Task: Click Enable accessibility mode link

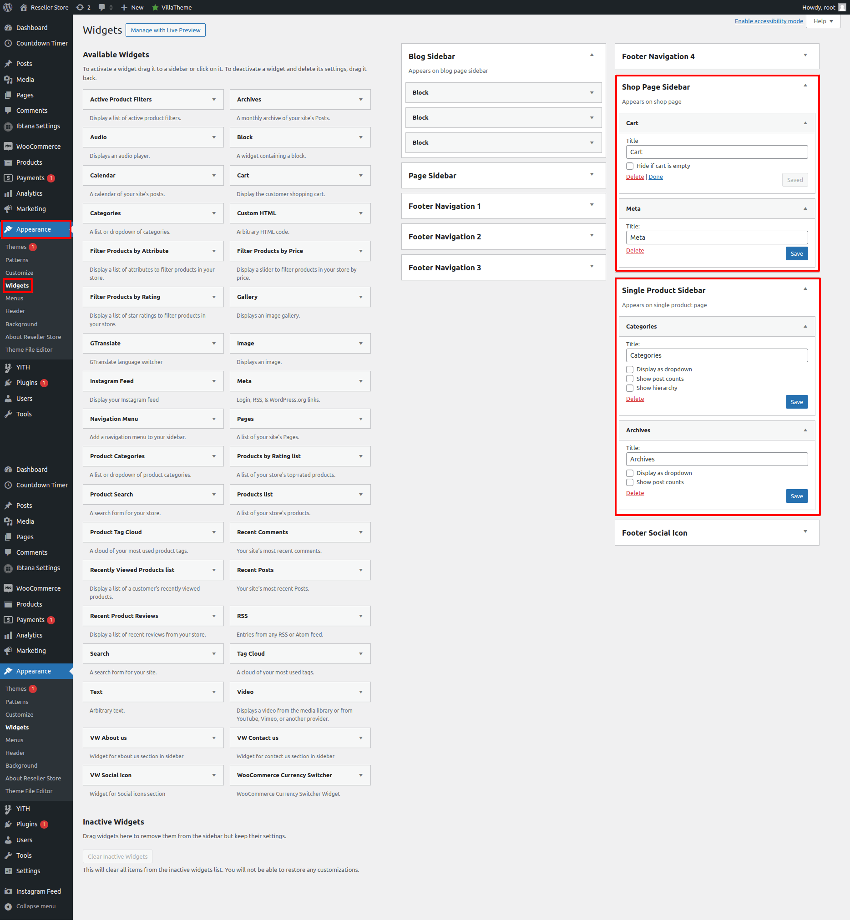Action: [x=768, y=21]
